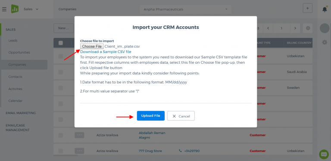Viewport: 331px width, 161px height.
Task: Toggle the select-all header checkbox
Action: point(61,43)
